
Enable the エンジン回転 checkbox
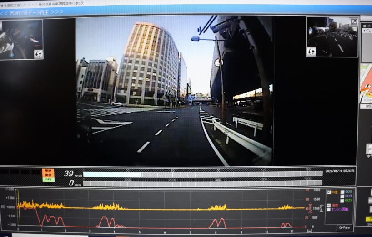tap(329, 210)
